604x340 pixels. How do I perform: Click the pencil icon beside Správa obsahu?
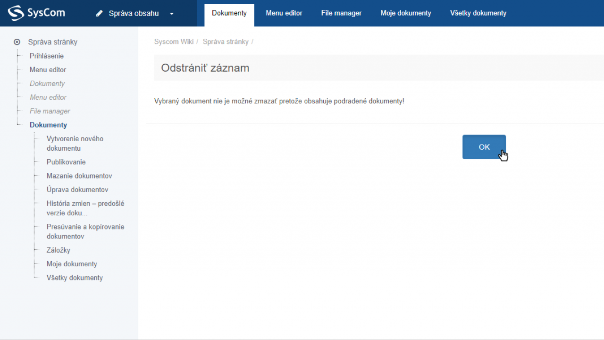pos(99,14)
